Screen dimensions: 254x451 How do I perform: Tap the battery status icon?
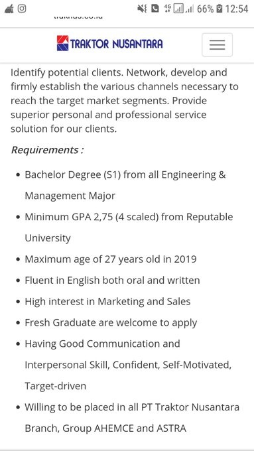click(220, 9)
